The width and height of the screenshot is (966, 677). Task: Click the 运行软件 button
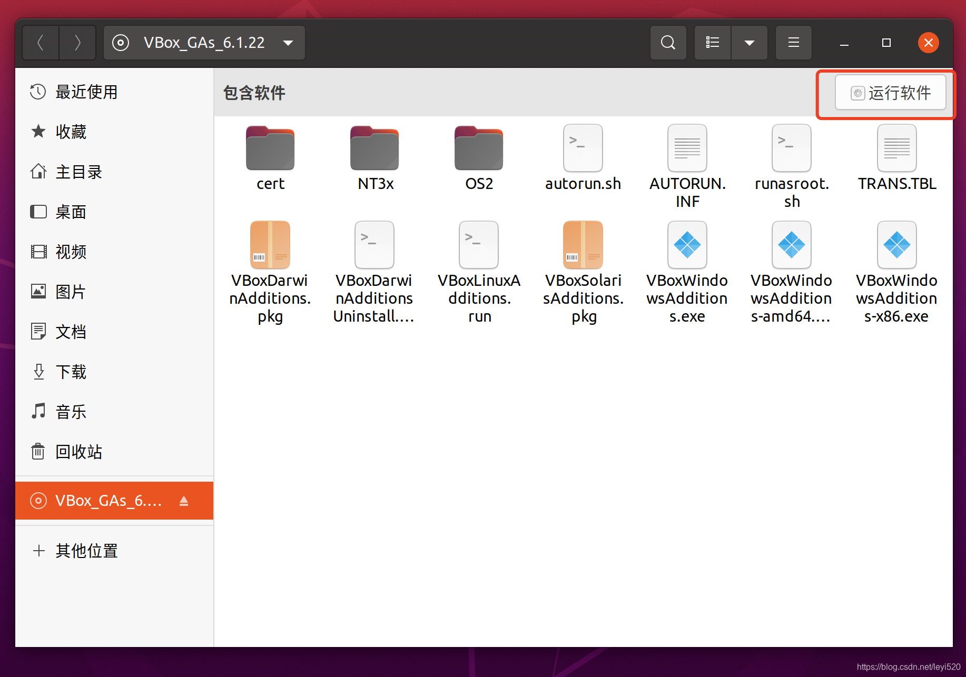click(891, 93)
